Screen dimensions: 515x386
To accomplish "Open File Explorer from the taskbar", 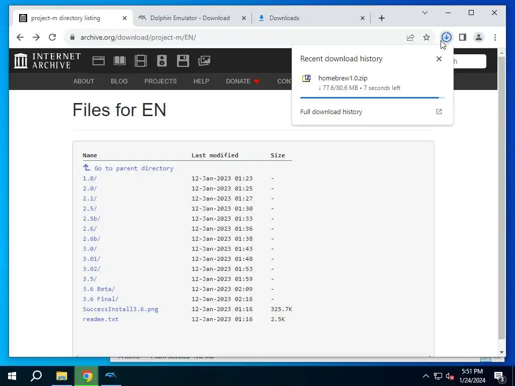I will click(61, 376).
